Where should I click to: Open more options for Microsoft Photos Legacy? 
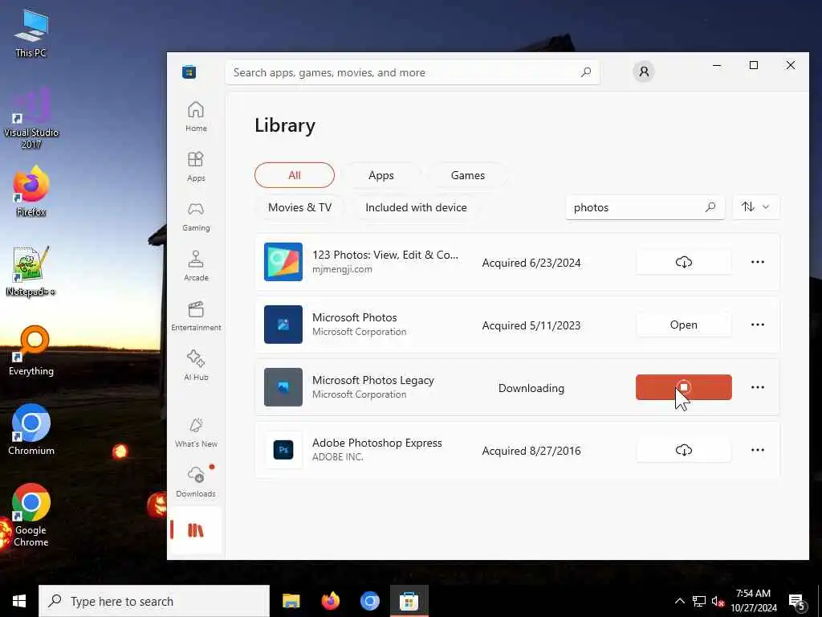[x=758, y=387]
